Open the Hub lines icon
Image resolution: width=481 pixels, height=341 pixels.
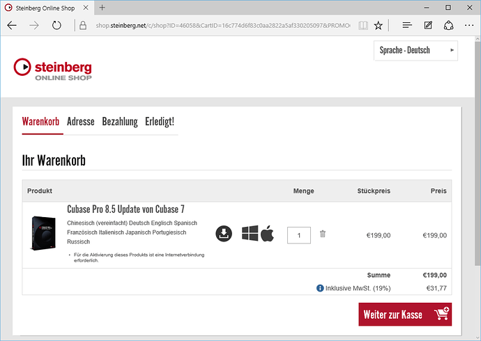click(407, 26)
